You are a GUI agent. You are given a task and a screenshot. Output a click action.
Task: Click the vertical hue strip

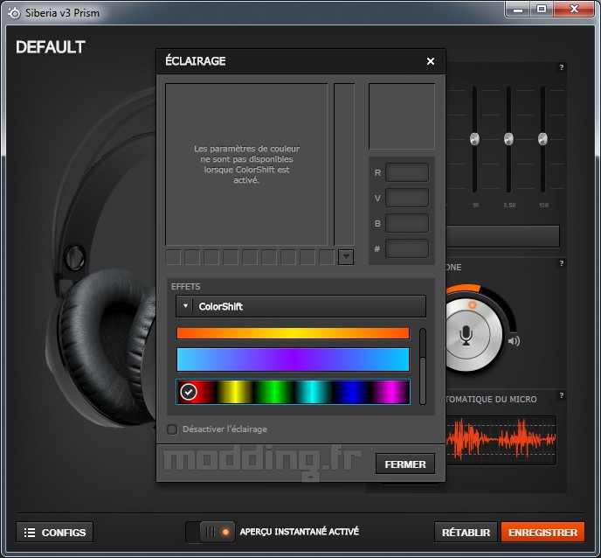coord(344,164)
